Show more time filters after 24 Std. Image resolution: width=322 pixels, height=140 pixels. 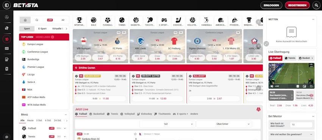(x=67, y=121)
